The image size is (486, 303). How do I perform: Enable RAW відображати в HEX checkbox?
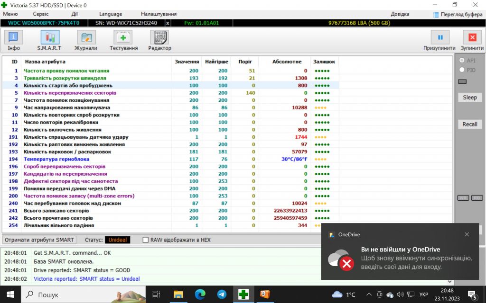[x=145, y=240]
